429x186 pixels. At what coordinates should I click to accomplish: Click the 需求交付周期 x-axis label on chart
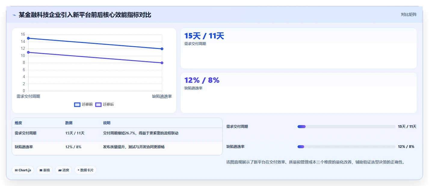28,96
